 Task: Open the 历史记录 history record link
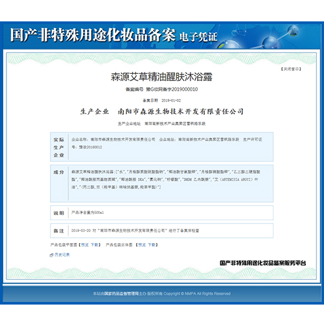point(62,255)
